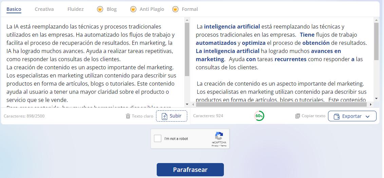Click the input panel scroll down arrow
This screenshot has width=384, height=178.
187,104
